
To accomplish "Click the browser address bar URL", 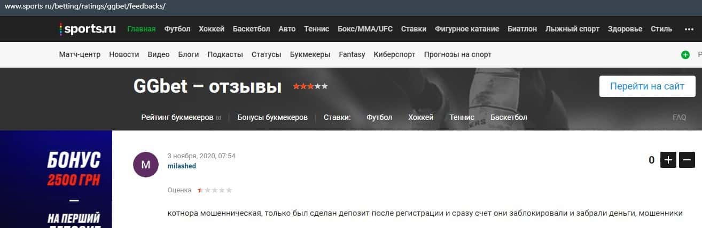I will coord(85,6).
